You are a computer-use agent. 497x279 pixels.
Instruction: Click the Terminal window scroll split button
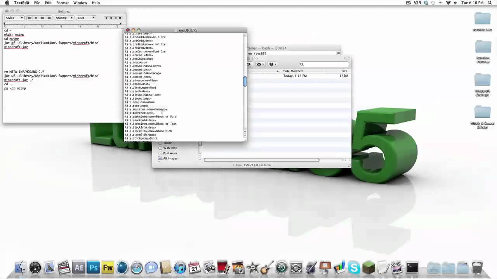coord(339,53)
